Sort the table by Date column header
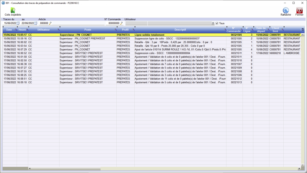Screen dimensions: 307x173 point(9,30)
